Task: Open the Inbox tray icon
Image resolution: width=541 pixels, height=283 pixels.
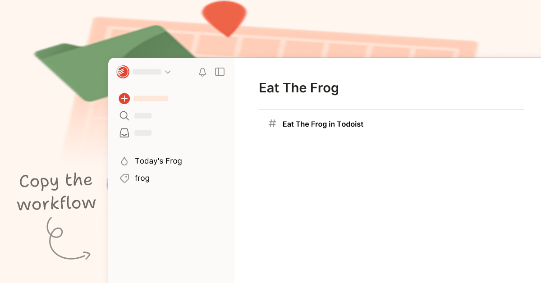Action: click(x=124, y=132)
